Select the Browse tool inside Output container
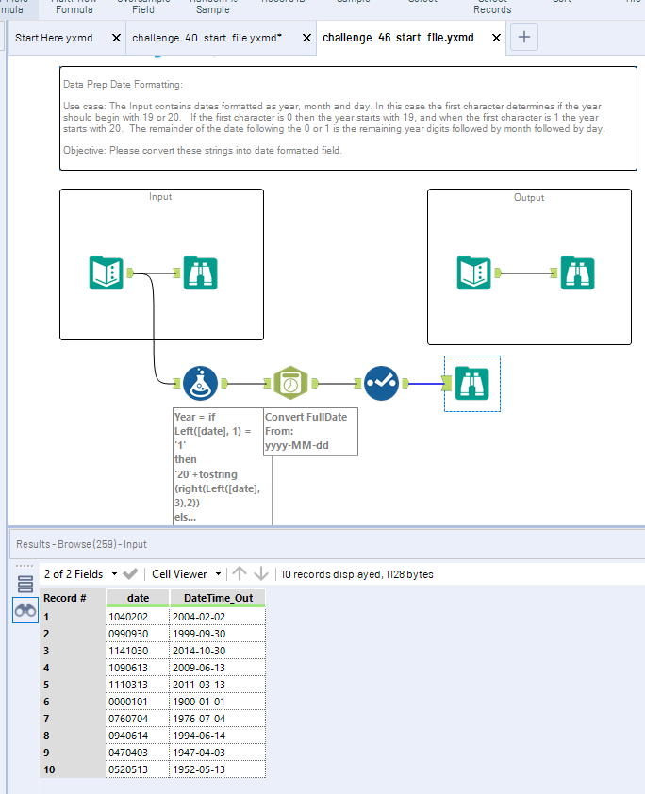The image size is (645, 794). (578, 273)
